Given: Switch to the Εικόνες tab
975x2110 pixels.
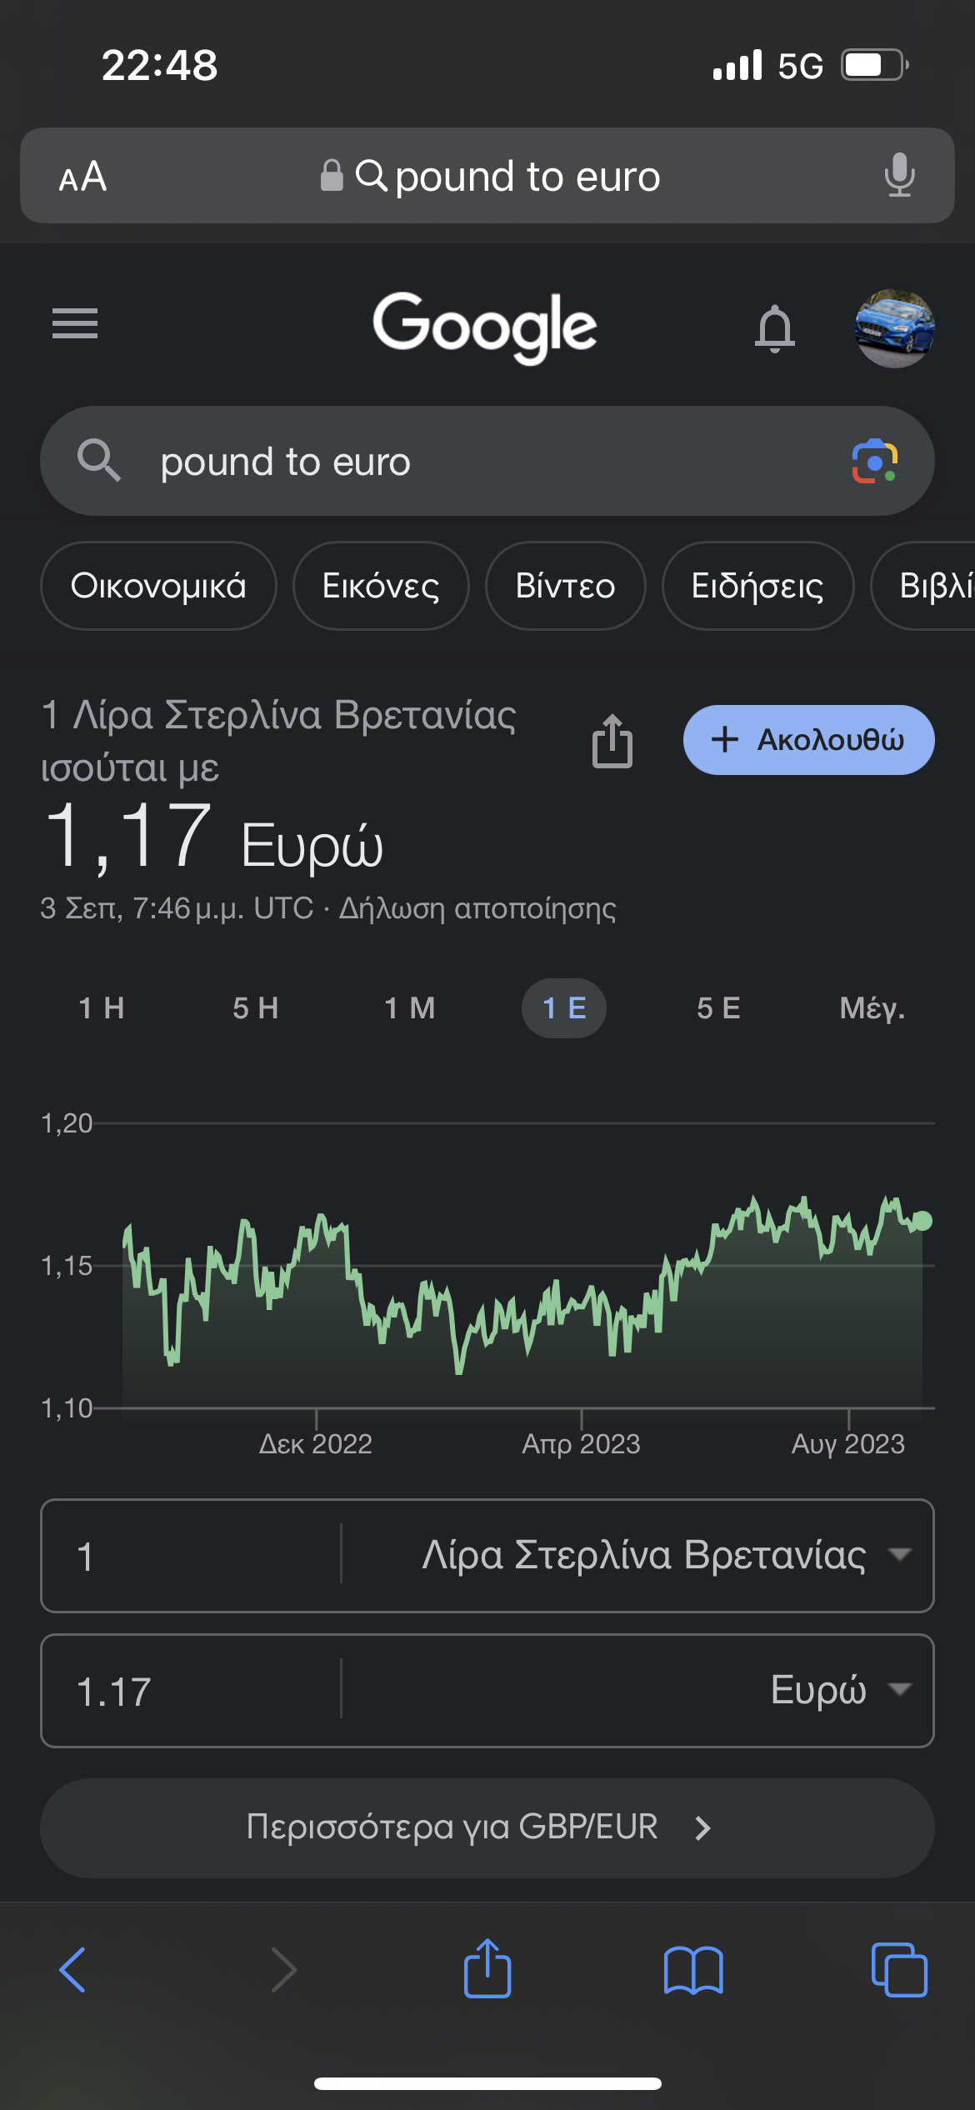Looking at the screenshot, I should [x=381, y=586].
